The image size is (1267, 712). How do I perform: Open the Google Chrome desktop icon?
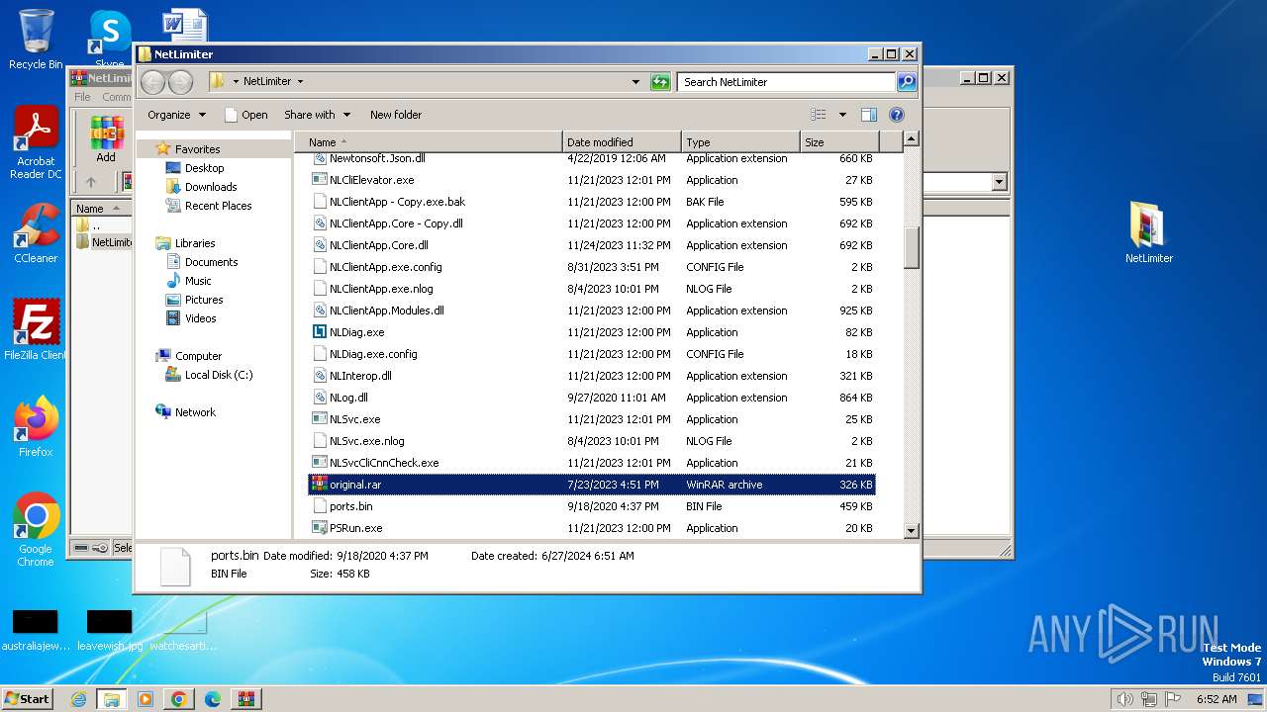pos(36,530)
